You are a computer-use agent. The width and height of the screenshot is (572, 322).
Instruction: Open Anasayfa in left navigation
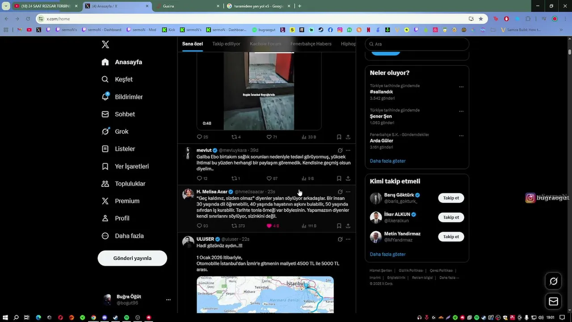point(122,62)
